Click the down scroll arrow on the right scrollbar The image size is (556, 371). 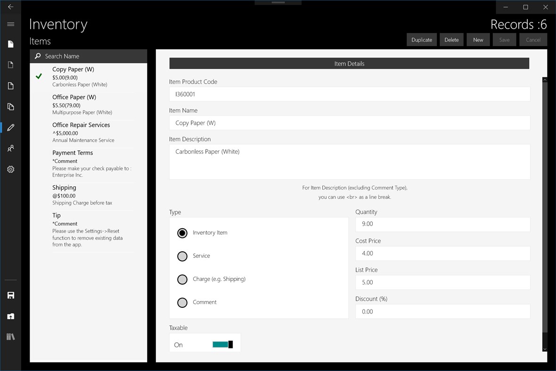(x=544, y=349)
